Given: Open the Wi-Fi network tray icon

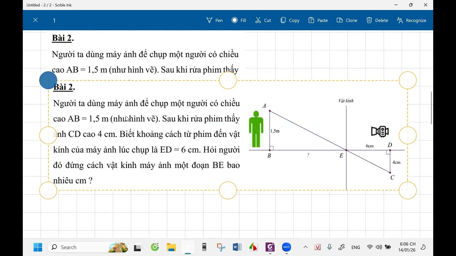Looking at the screenshot, I should 370,247.
